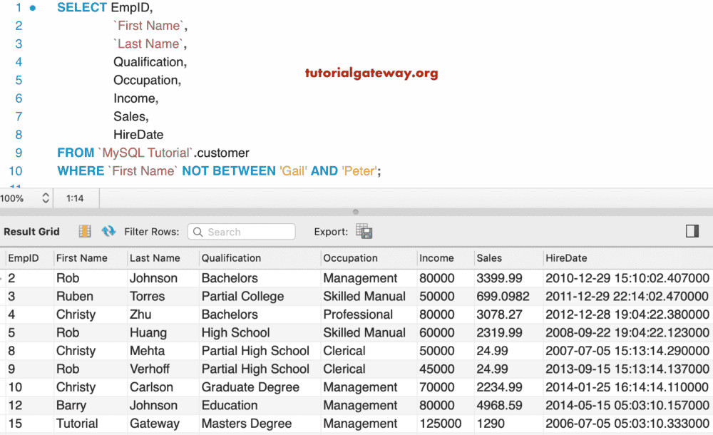Sort by the Income column header

pos(436,258)
